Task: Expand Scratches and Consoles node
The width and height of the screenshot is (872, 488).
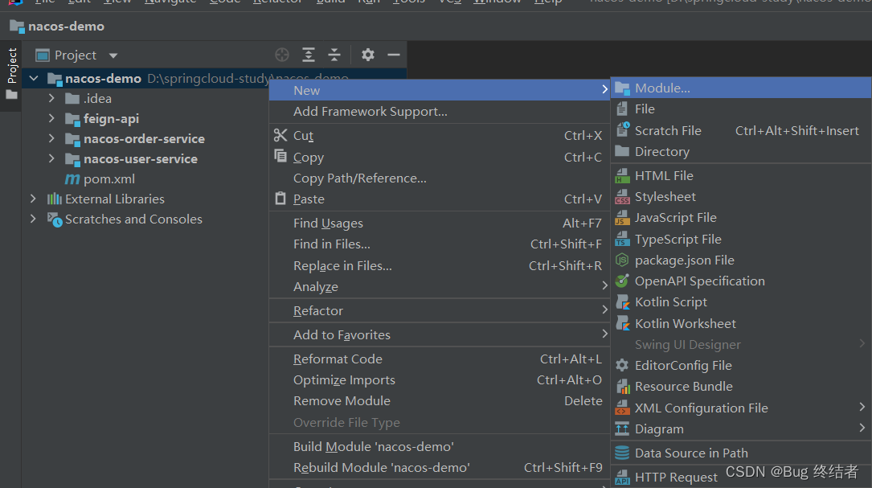Action: 33,218
